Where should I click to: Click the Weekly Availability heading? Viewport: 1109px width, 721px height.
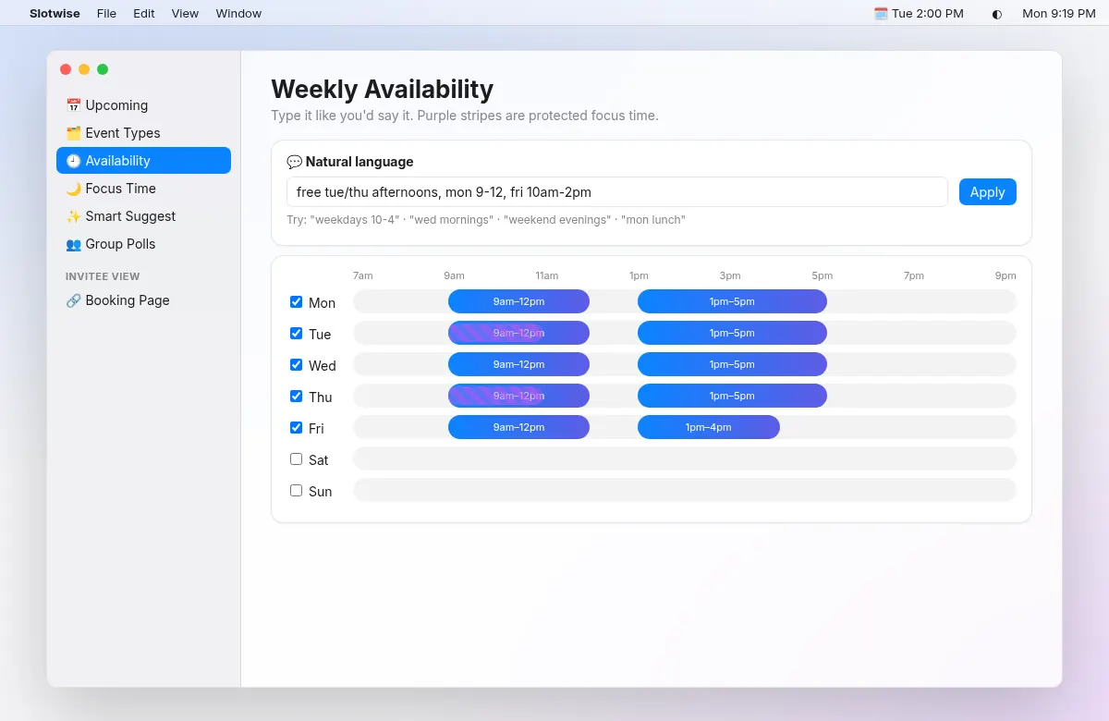pos(382,89)
